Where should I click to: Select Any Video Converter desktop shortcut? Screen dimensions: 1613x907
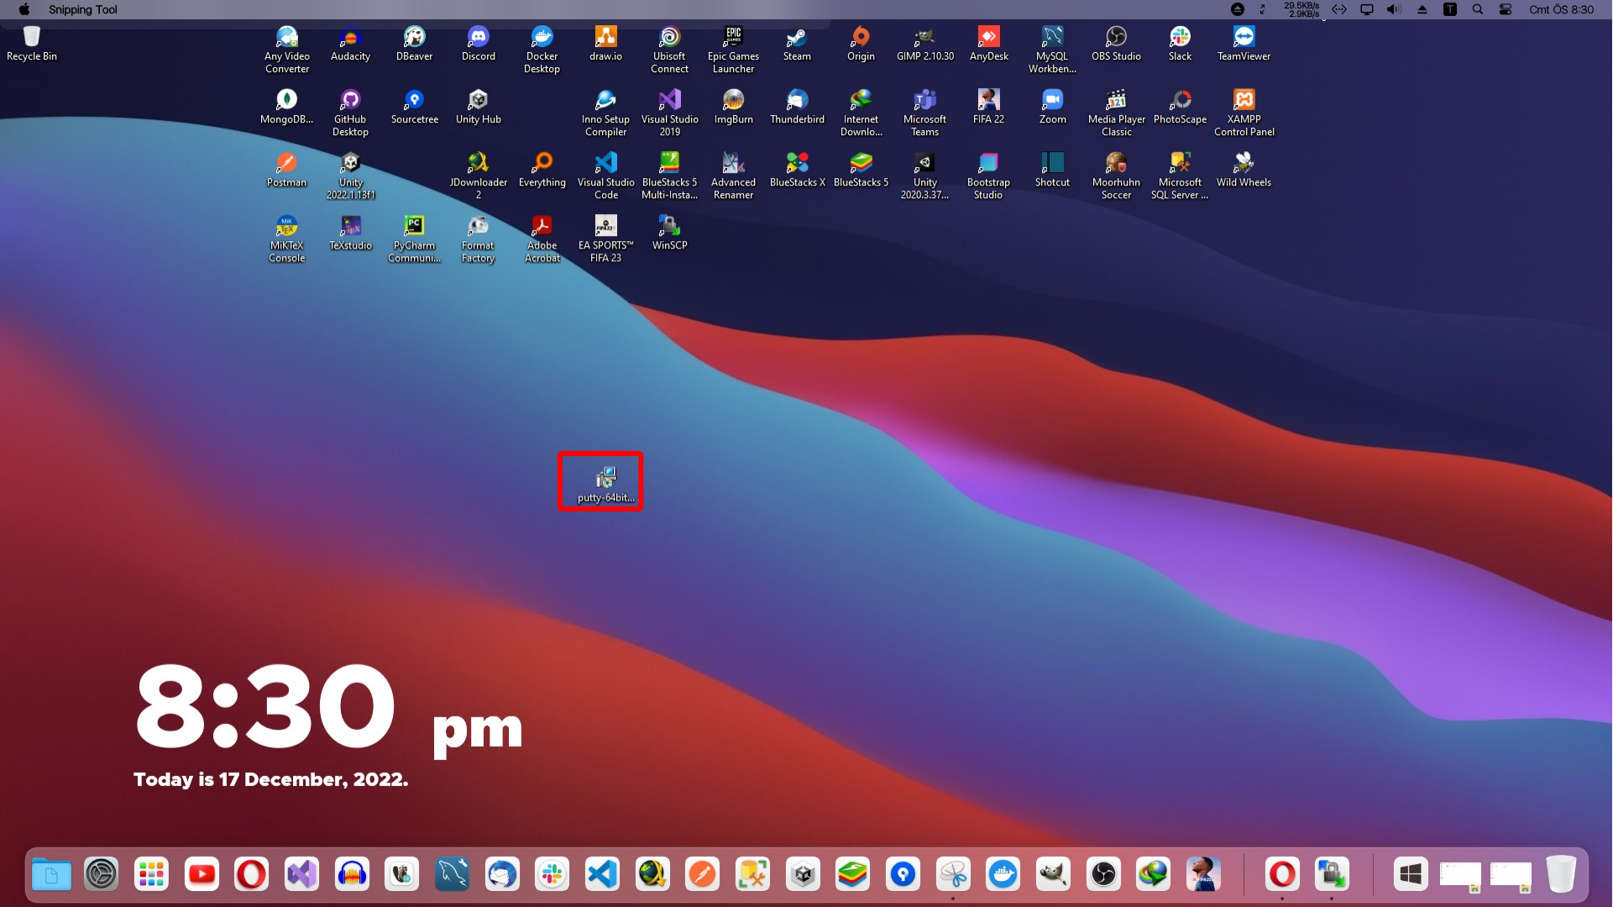[x=287, y=50]
